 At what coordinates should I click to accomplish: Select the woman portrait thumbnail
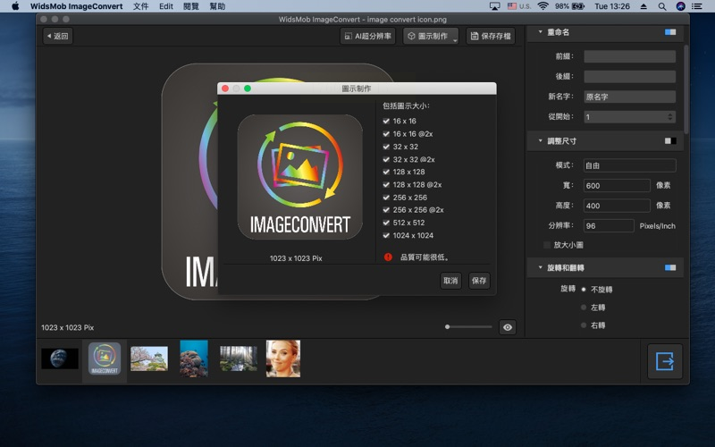(x=282, y=358)
